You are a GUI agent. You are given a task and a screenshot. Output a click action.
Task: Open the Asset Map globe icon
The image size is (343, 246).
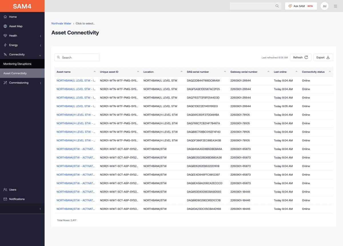click(x=5, y=26)
